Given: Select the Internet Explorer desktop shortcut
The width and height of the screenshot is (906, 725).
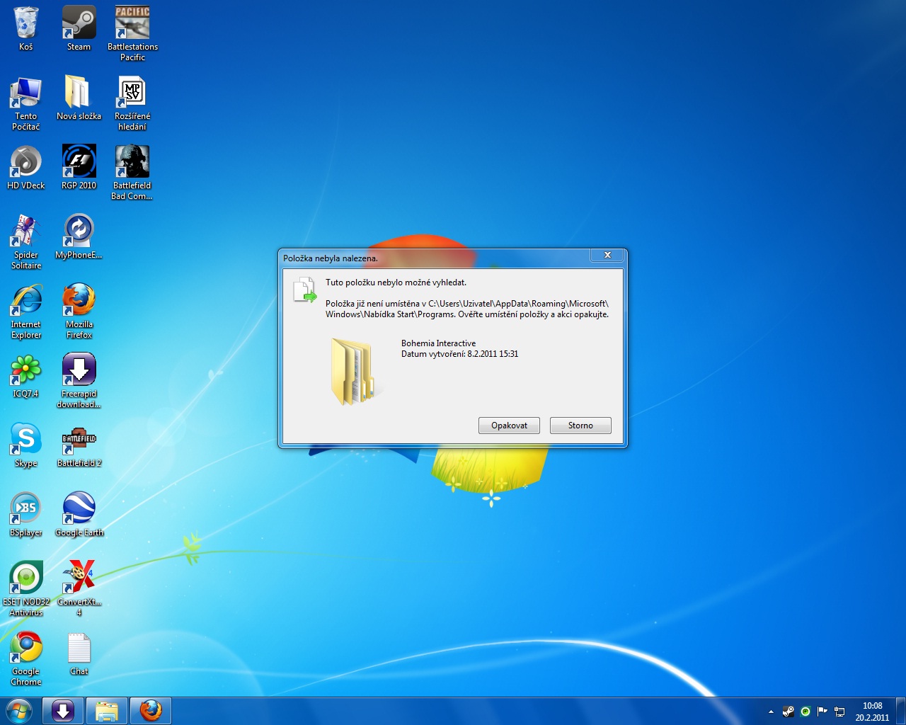Looking at the screenshot, I should coord(26,312).
